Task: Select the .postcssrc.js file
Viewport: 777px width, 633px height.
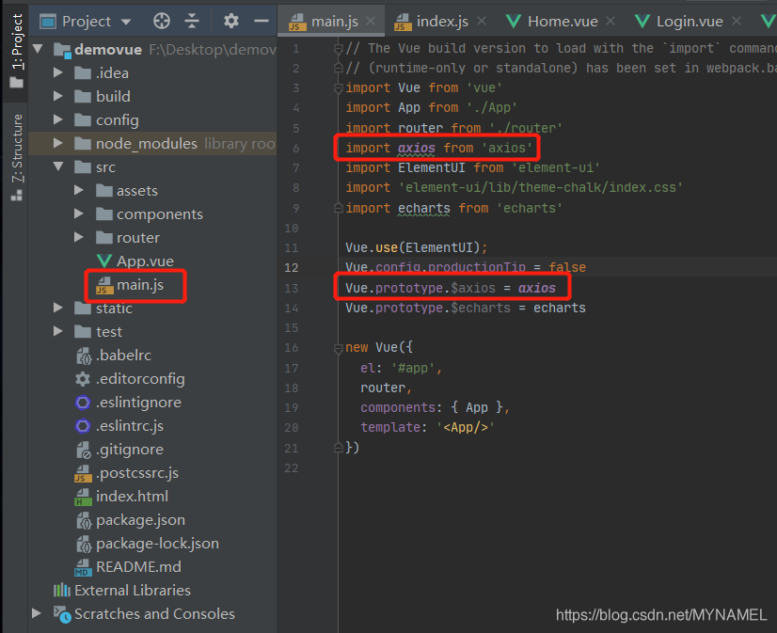Action: pos(136,473)
